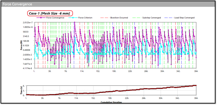
Task: Click the last red point on time curve
Action: click(196, 85)
